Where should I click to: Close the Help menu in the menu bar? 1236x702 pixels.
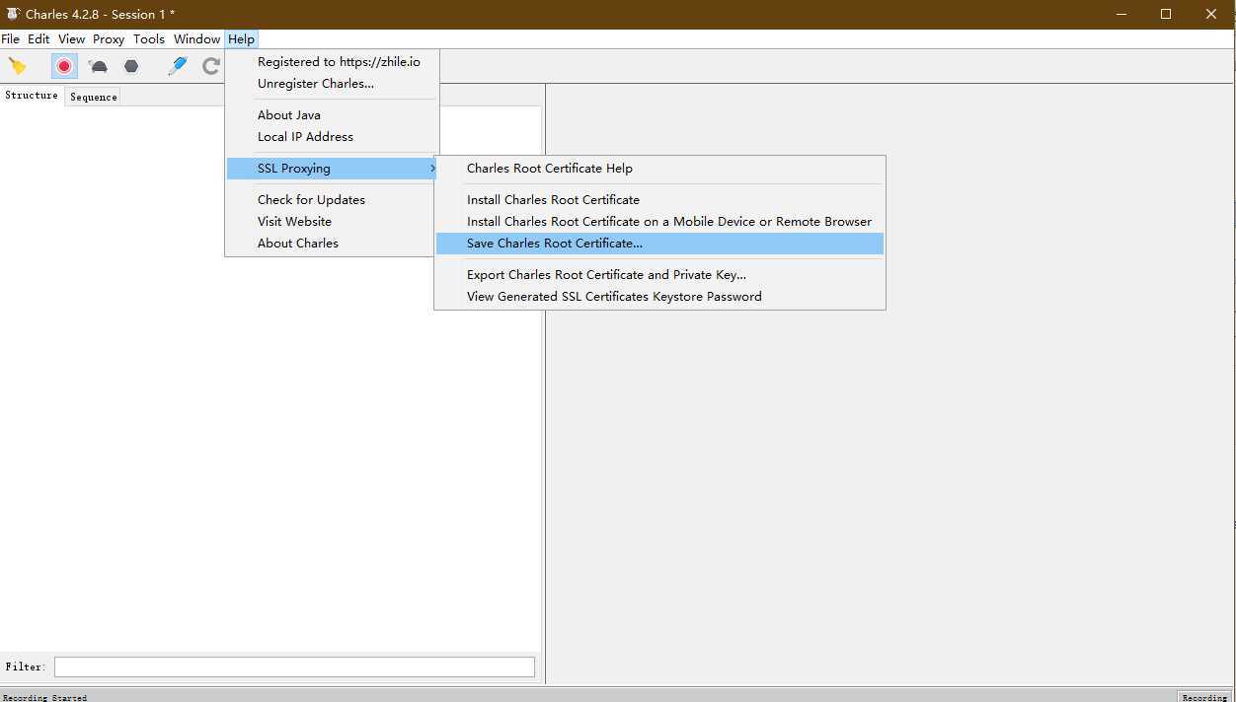click(241, 39)
